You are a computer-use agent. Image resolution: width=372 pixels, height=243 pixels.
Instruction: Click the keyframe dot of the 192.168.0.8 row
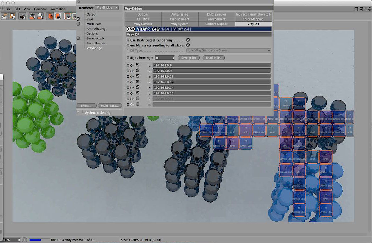click(128, 65)
